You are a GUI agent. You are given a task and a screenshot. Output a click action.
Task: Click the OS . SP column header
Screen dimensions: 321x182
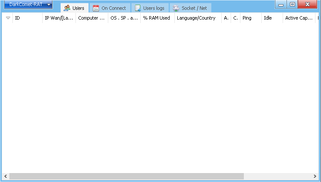[124, 18]
